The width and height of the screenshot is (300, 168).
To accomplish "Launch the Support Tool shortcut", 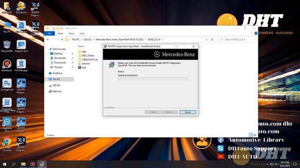I will (x=21, y=46).
